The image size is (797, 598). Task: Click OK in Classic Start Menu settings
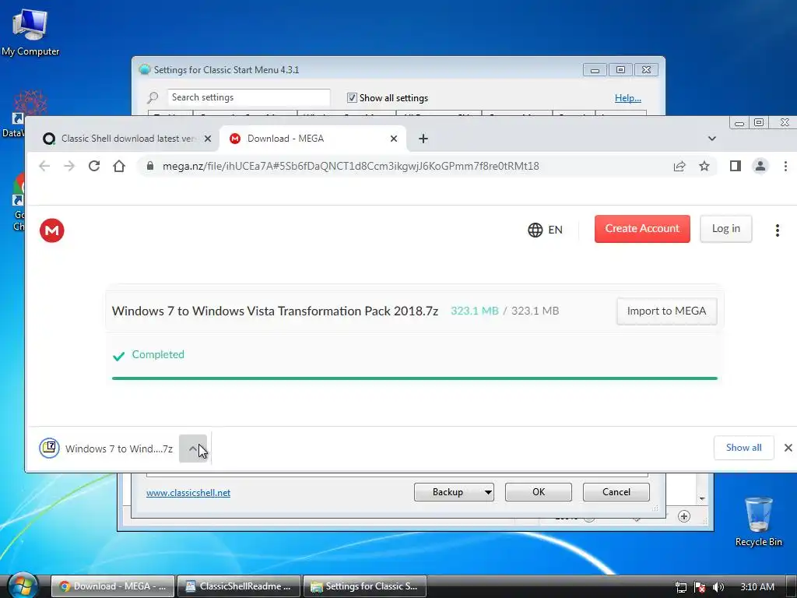pyautogui.click(x=539, y=492)
